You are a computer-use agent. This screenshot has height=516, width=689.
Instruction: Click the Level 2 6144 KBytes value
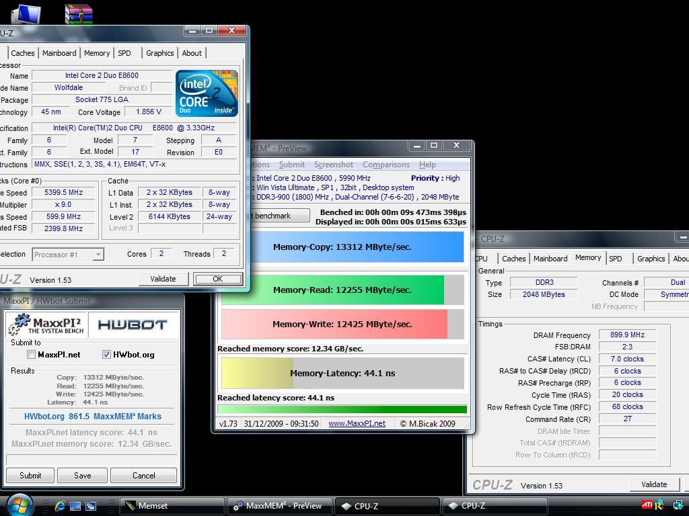[x=169, y=216]
